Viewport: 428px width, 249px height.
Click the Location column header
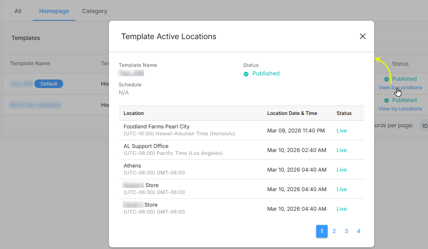[134, 113]
